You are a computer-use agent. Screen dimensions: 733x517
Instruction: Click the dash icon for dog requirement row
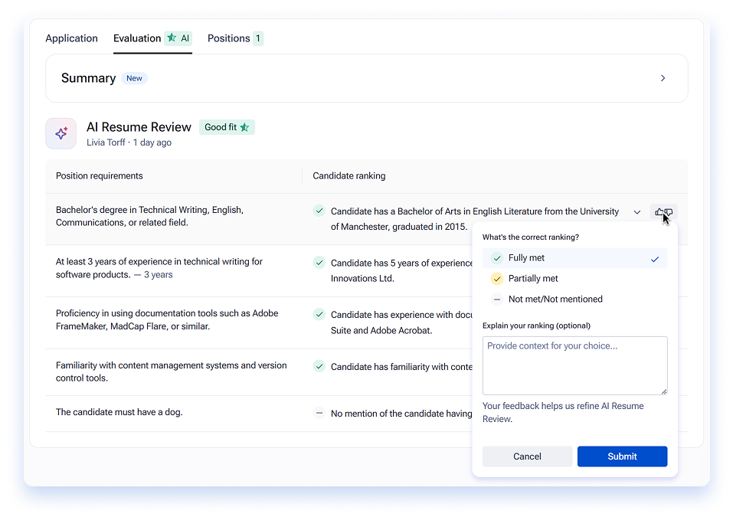[x=319, y=413]
